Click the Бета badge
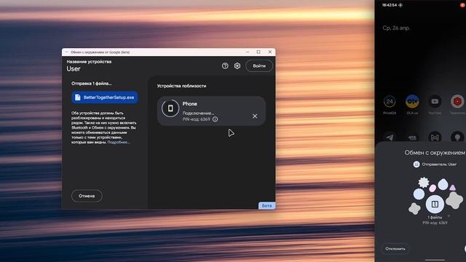This screenshot has height=262, width=466. pos(266,205)
